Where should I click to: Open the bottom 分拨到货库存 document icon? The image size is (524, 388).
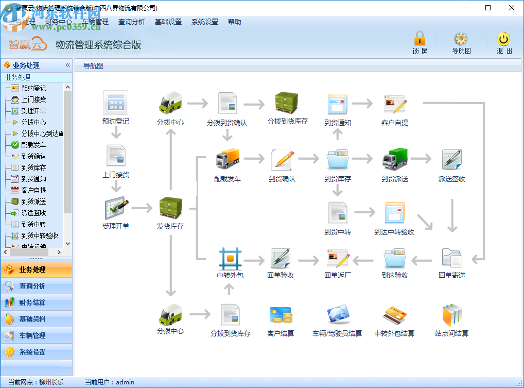coord(230,315)
